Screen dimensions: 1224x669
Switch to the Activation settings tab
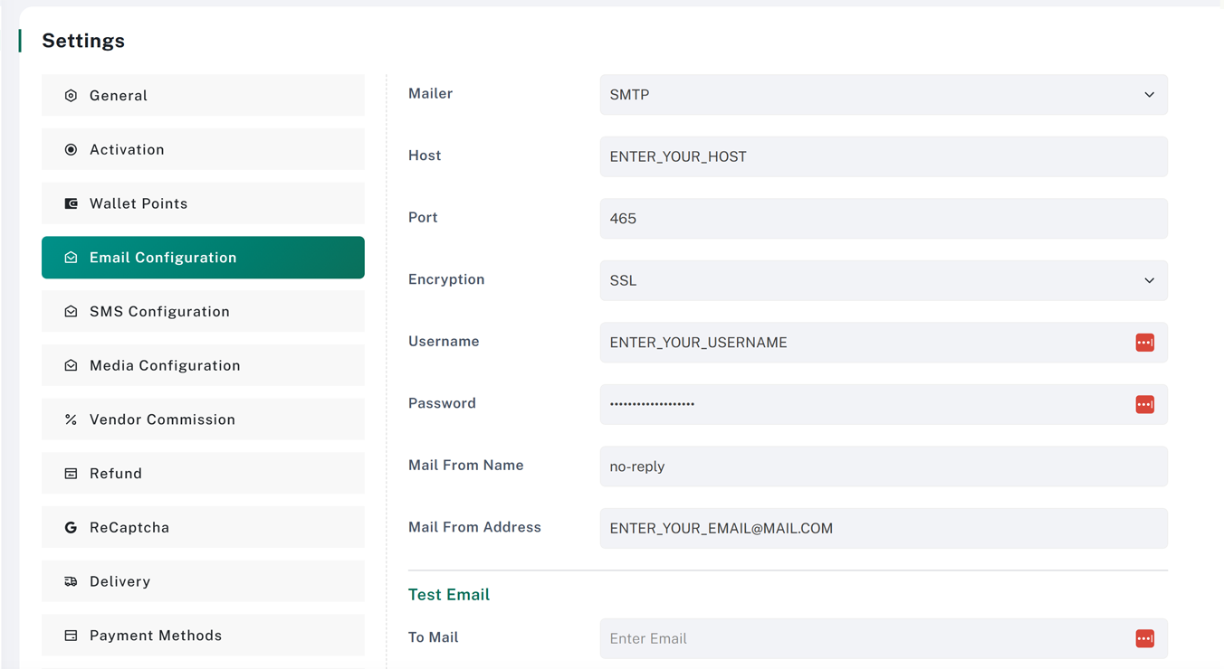click(x=203, y=149)
